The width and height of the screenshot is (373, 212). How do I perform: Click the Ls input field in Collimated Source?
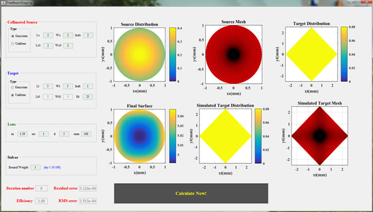47,35
